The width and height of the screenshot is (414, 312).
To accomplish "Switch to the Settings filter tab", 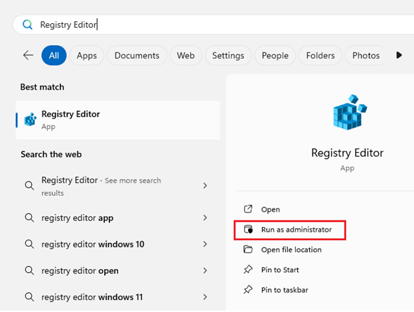I will point(228,55).
